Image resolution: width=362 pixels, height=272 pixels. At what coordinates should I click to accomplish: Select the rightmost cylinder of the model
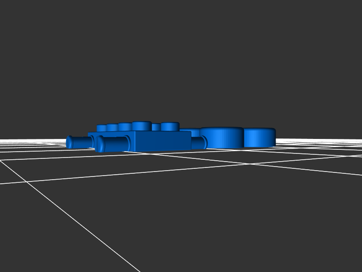click(260, 138)
